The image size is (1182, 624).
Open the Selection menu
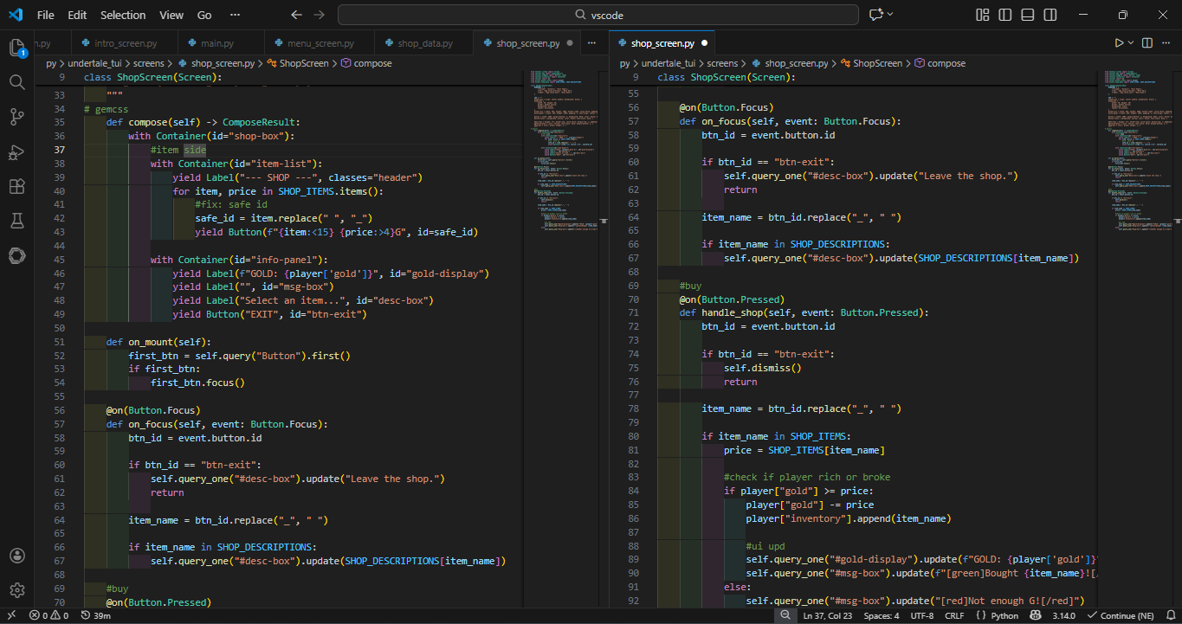point(123,15)
